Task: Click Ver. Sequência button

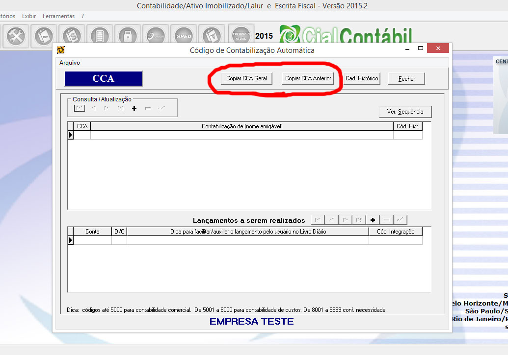Action: 405,112
